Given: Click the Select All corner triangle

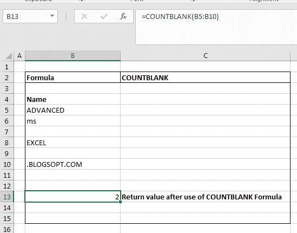Looking at the screenshot, I should pyautogui.click(x=9, y=56).
